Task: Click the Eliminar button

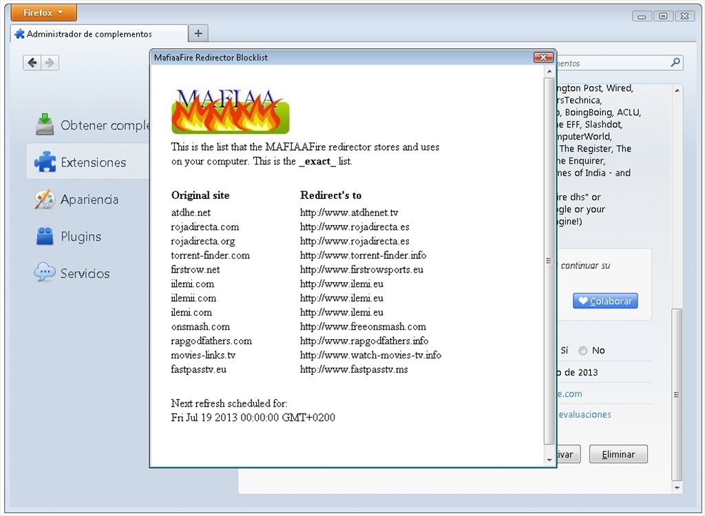Action: click(618, 454)
